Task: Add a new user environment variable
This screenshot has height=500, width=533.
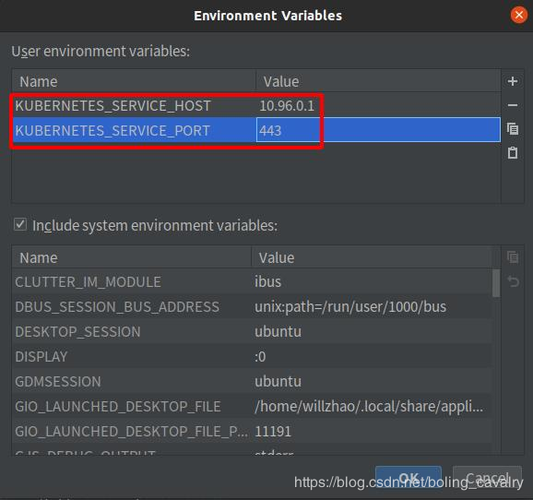Action: (513, 81)
